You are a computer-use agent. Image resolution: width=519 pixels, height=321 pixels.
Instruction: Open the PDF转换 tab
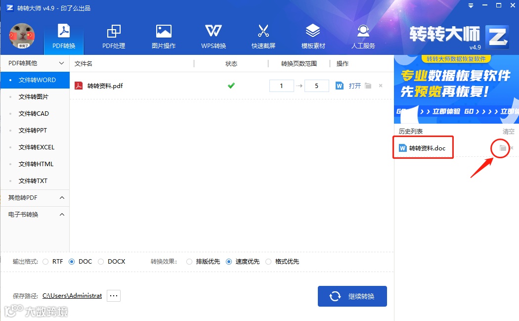64,37
